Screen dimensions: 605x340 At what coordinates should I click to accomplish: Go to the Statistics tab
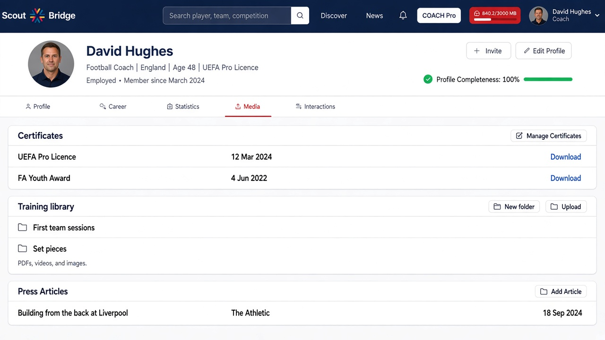click(183, 107)
